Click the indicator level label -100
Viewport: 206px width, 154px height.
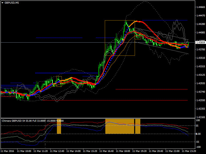coord(198,147)
